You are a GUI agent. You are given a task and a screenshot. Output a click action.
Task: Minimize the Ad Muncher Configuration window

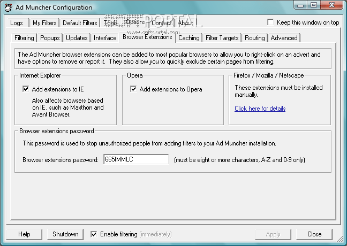(x=300, y=5)
